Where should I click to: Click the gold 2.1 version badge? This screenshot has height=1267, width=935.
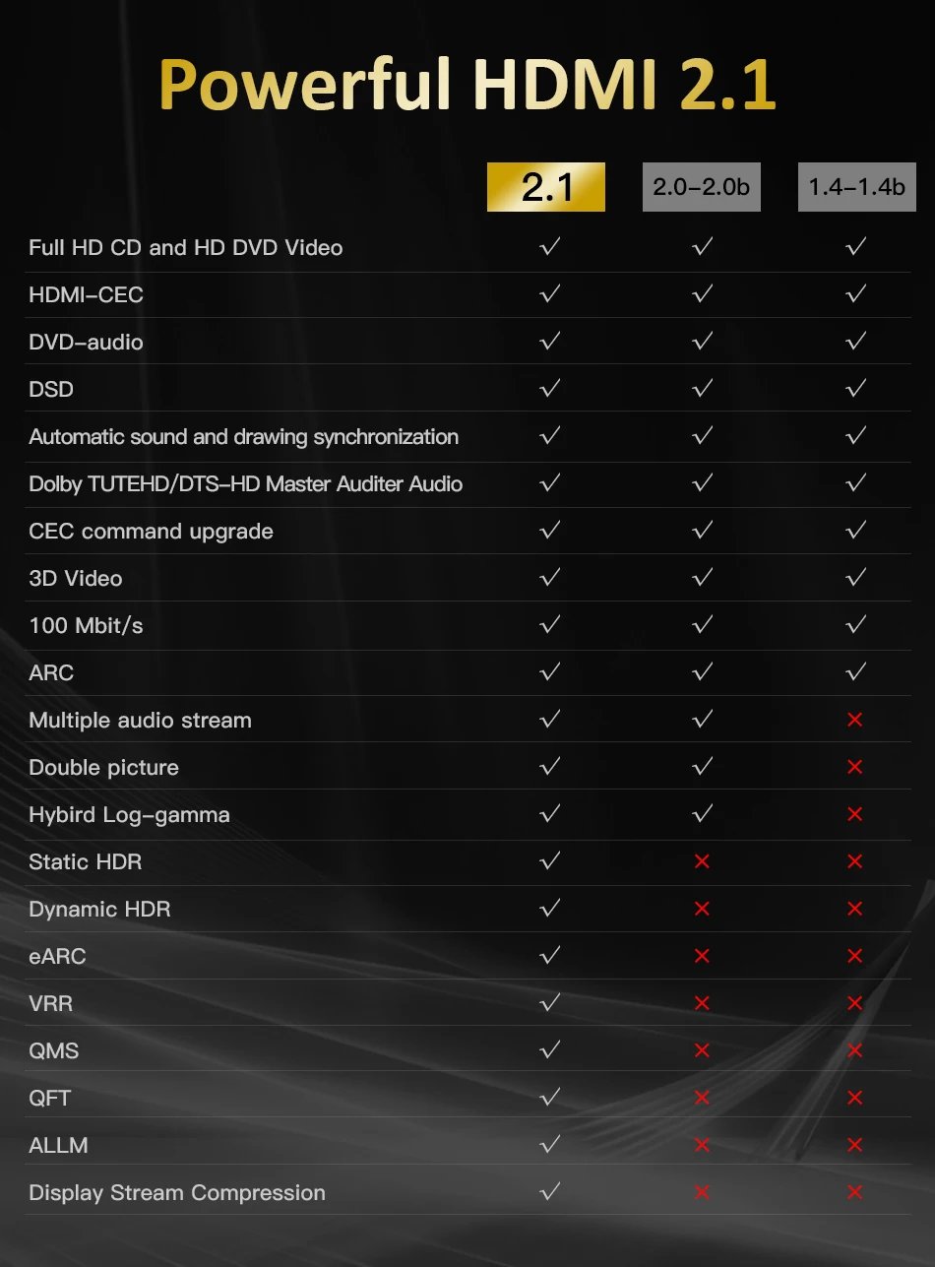(x=545, y=187)
